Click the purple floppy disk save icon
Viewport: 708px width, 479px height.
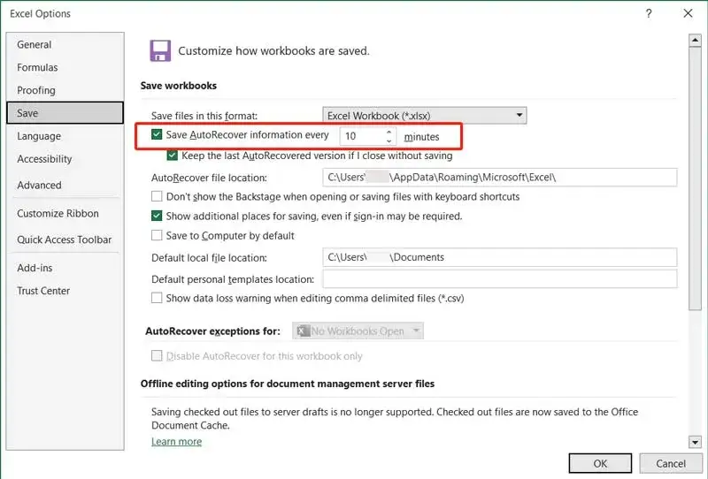tap(160, 50)
